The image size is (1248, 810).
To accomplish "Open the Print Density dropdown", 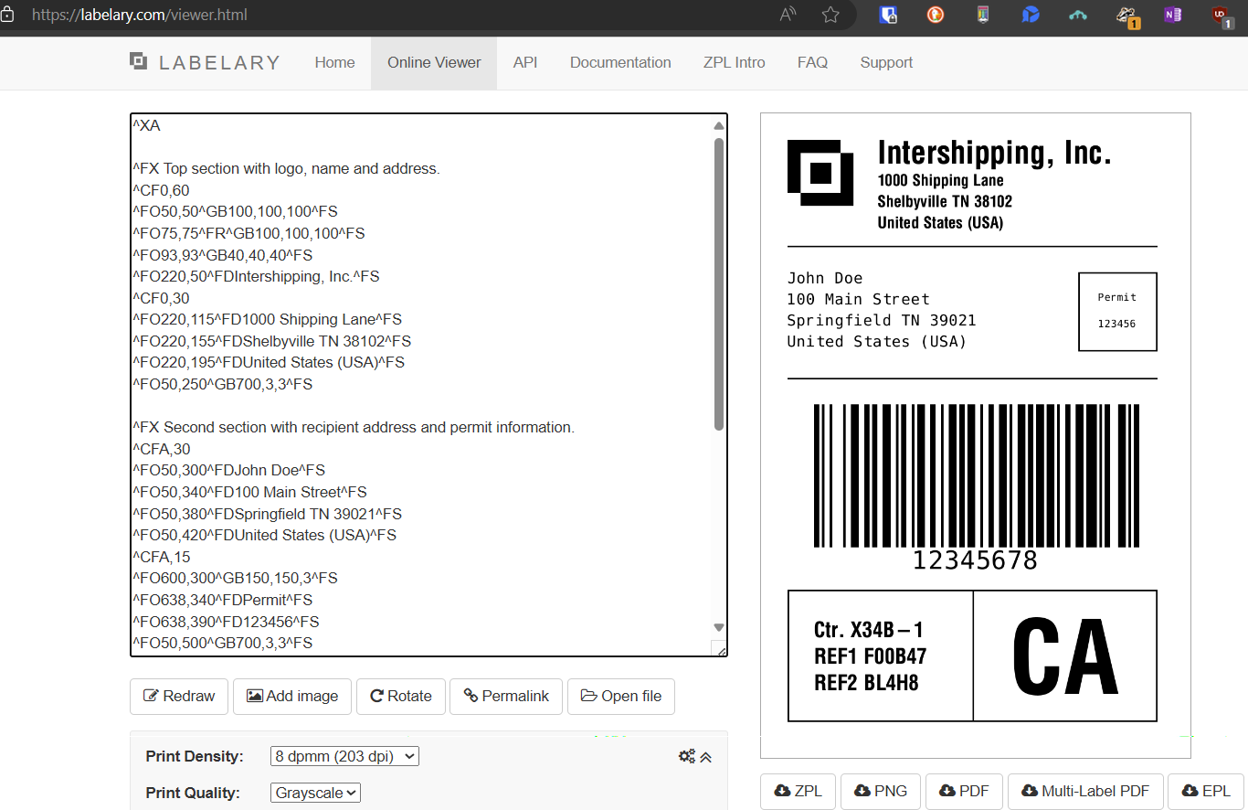I will 344,756.
